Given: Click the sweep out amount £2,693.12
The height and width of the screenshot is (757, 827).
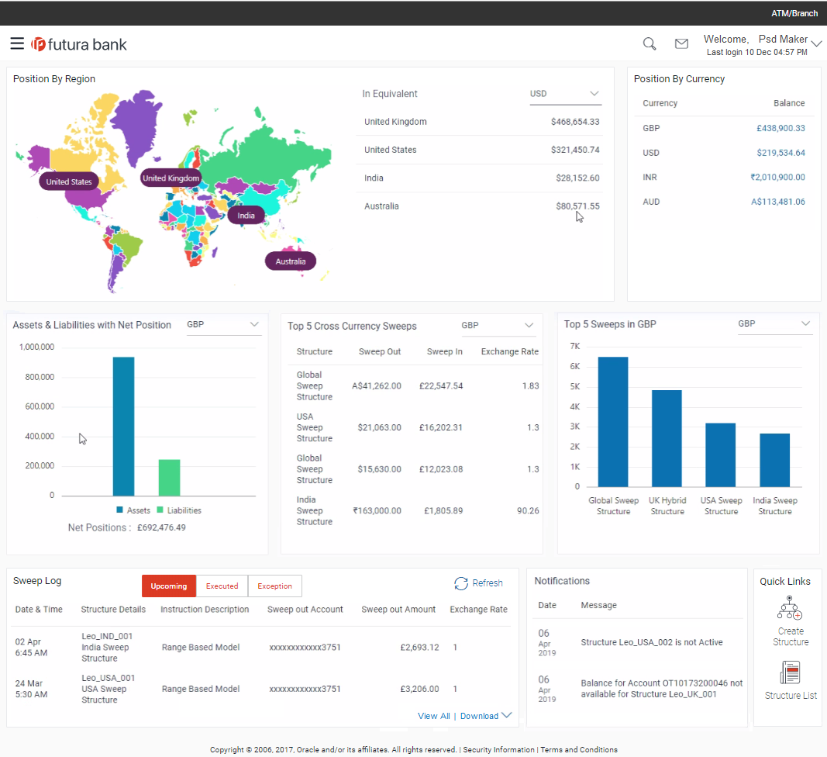Looking at the screenshot, I should (419, 647).
